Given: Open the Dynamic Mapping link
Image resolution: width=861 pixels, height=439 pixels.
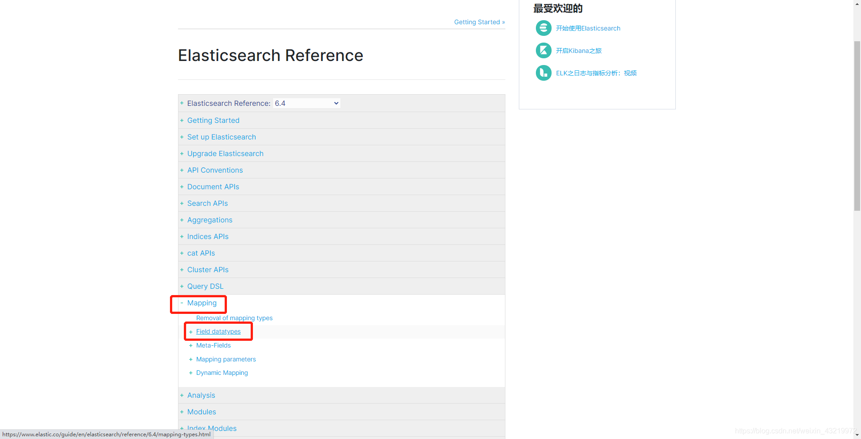Looking at the screenshot, I should (222, 373).
